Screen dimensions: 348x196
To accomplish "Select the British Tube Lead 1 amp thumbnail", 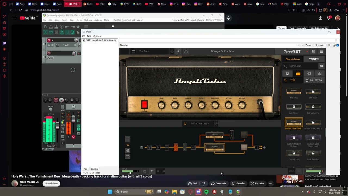I will click(294, 122).
